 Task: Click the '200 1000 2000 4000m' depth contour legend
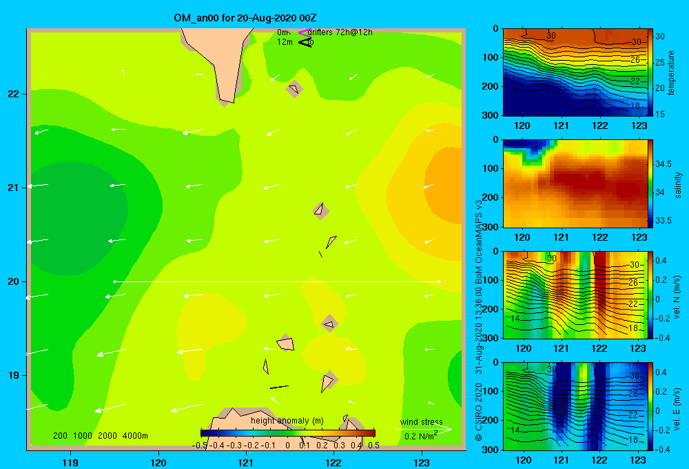point(101,436)
